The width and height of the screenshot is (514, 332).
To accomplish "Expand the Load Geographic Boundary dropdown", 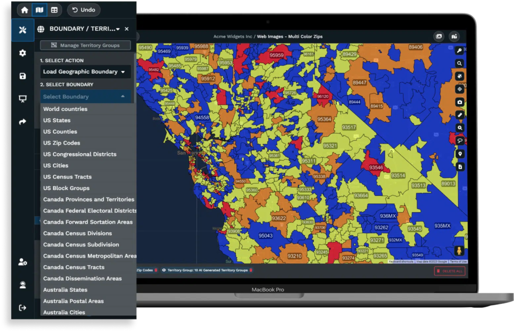I will (85, 72).
